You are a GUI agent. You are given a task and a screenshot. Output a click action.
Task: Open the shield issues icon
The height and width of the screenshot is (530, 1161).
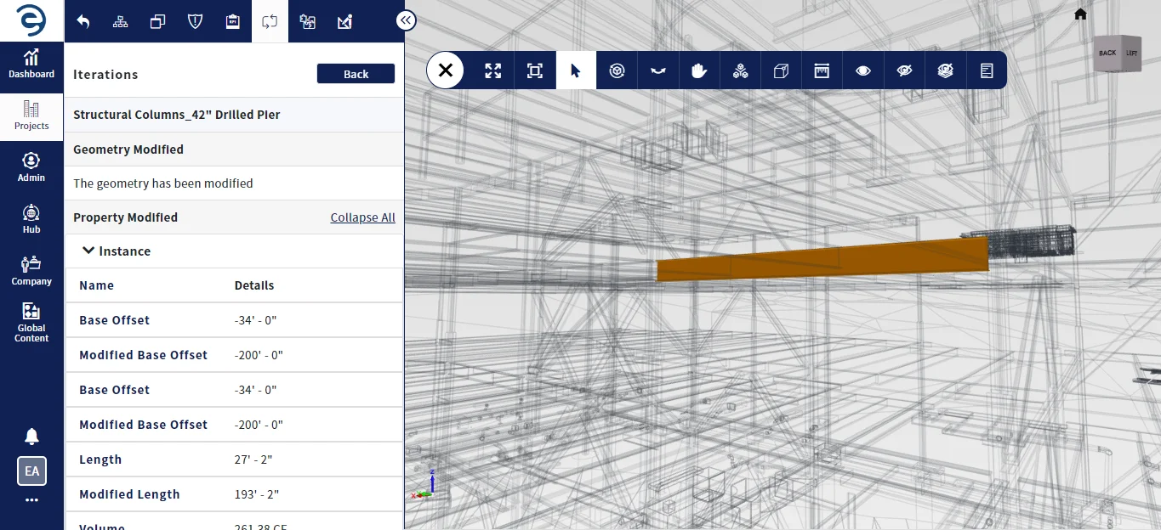pos(195,21)
